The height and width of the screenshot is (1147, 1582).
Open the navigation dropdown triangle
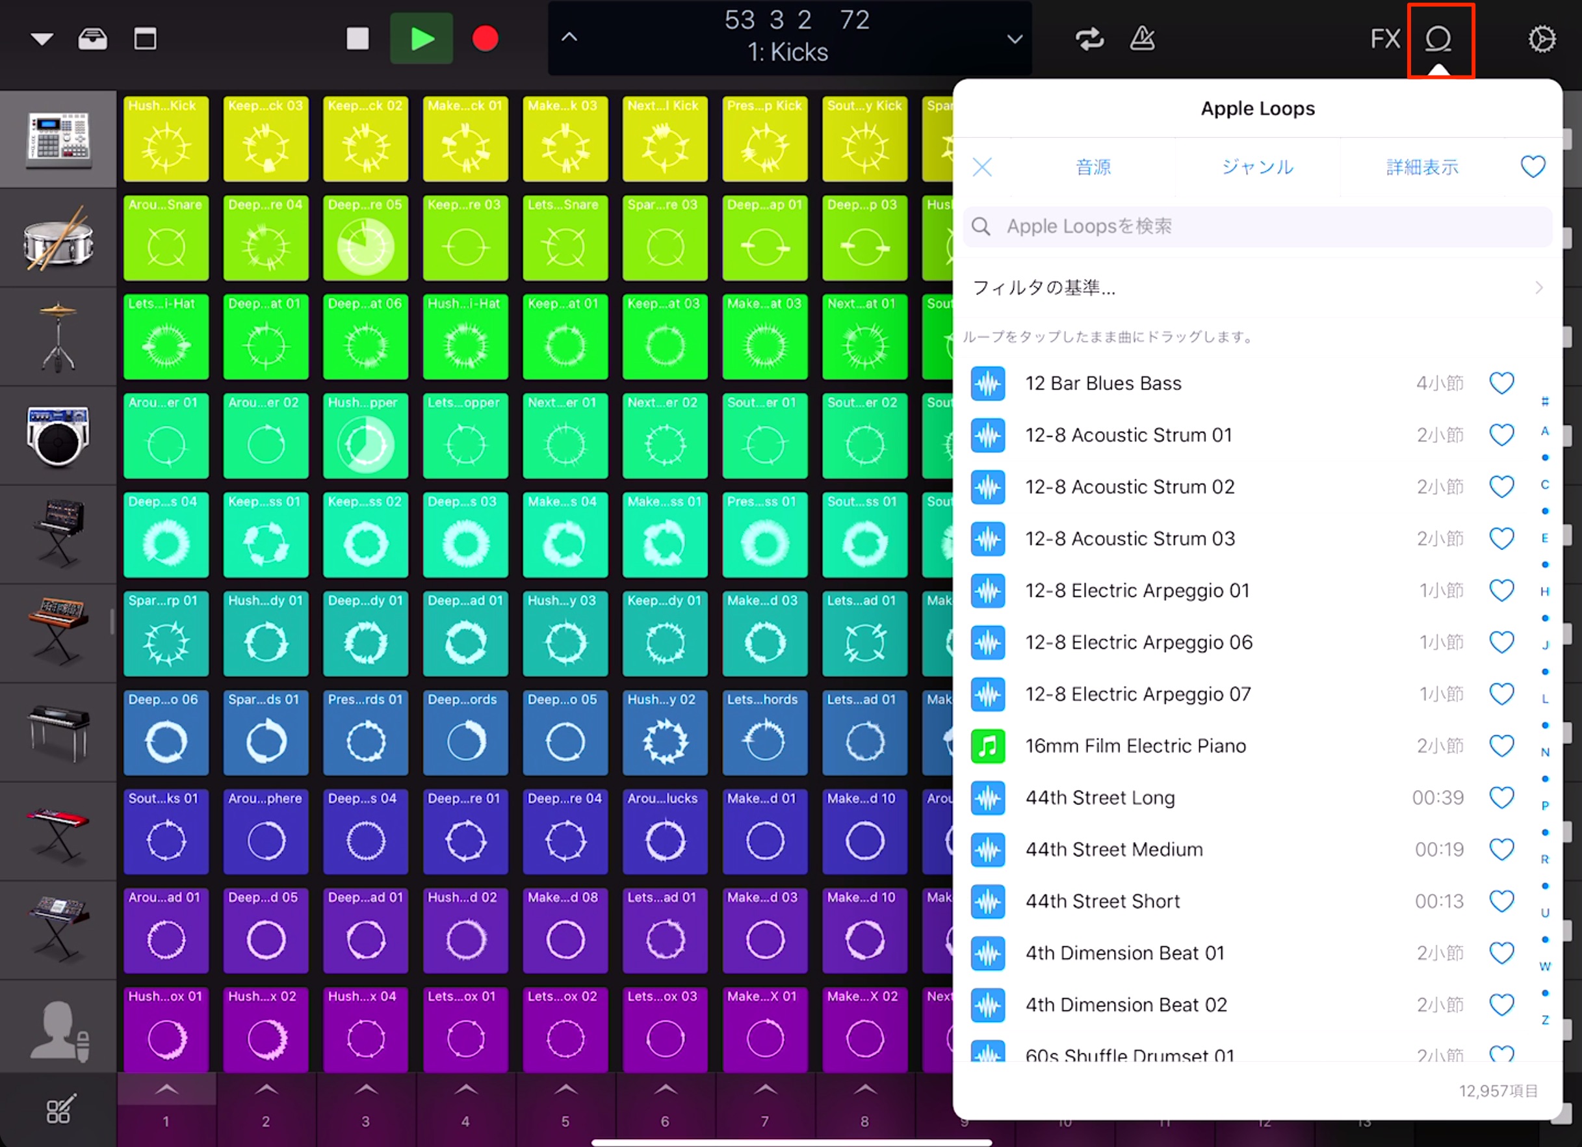point(42,39)
